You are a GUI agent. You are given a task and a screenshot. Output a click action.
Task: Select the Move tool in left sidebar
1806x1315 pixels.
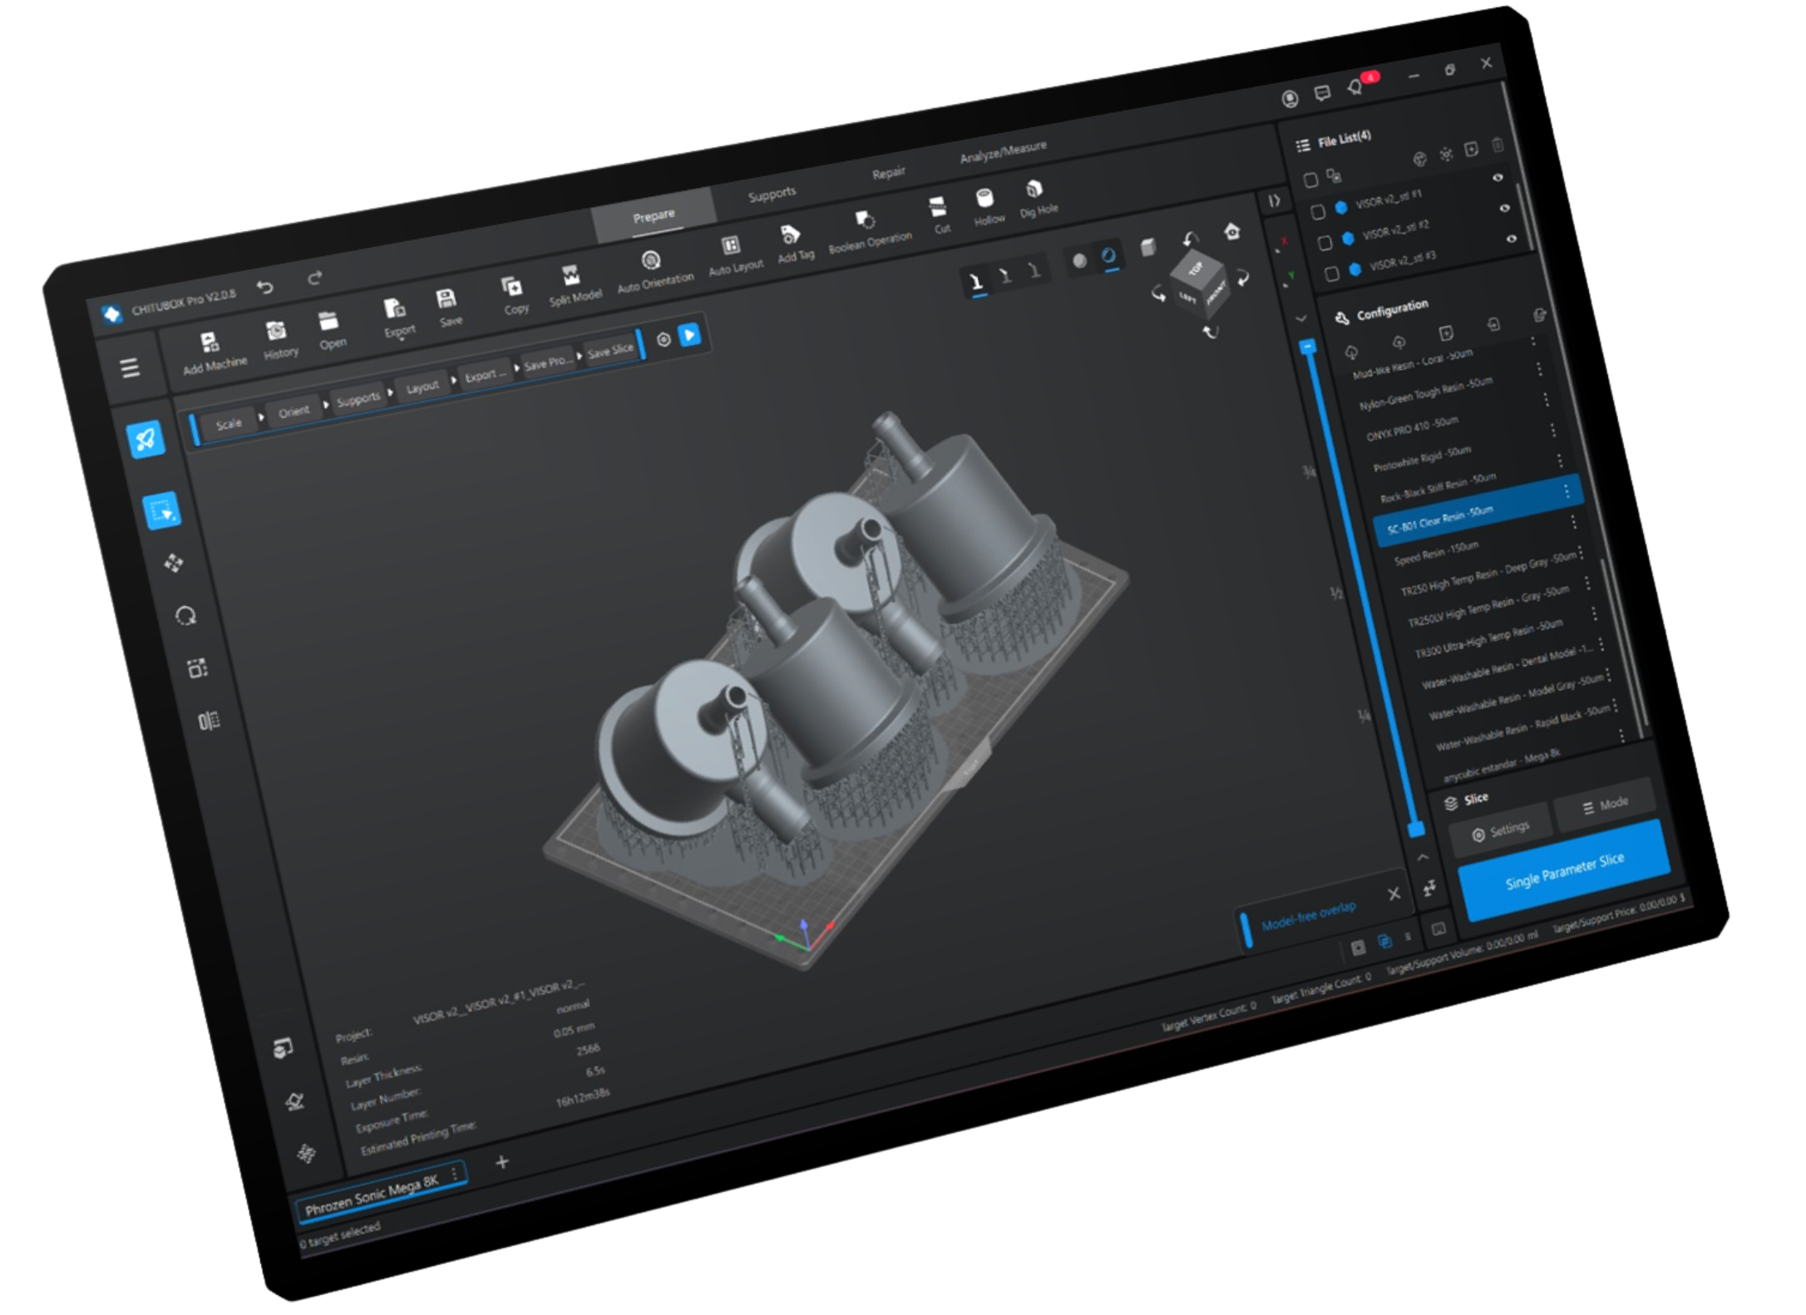click(x=173, y=564)
